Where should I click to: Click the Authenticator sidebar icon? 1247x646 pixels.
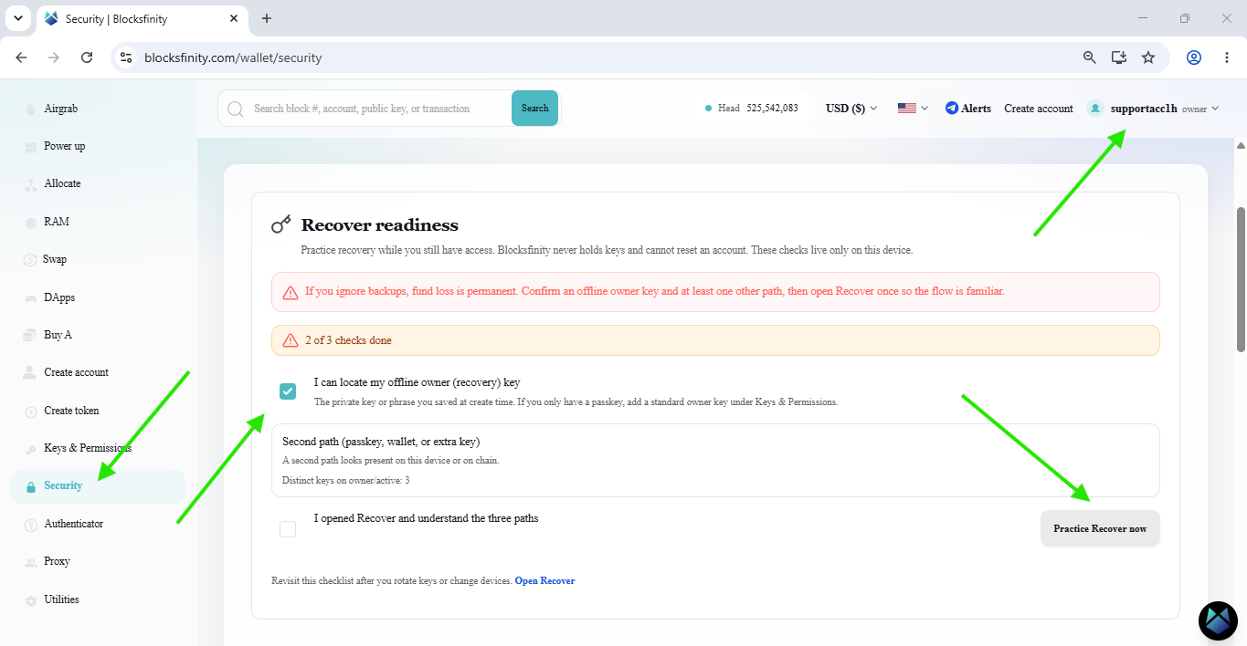pyautogui.click(x=31, y=524)
